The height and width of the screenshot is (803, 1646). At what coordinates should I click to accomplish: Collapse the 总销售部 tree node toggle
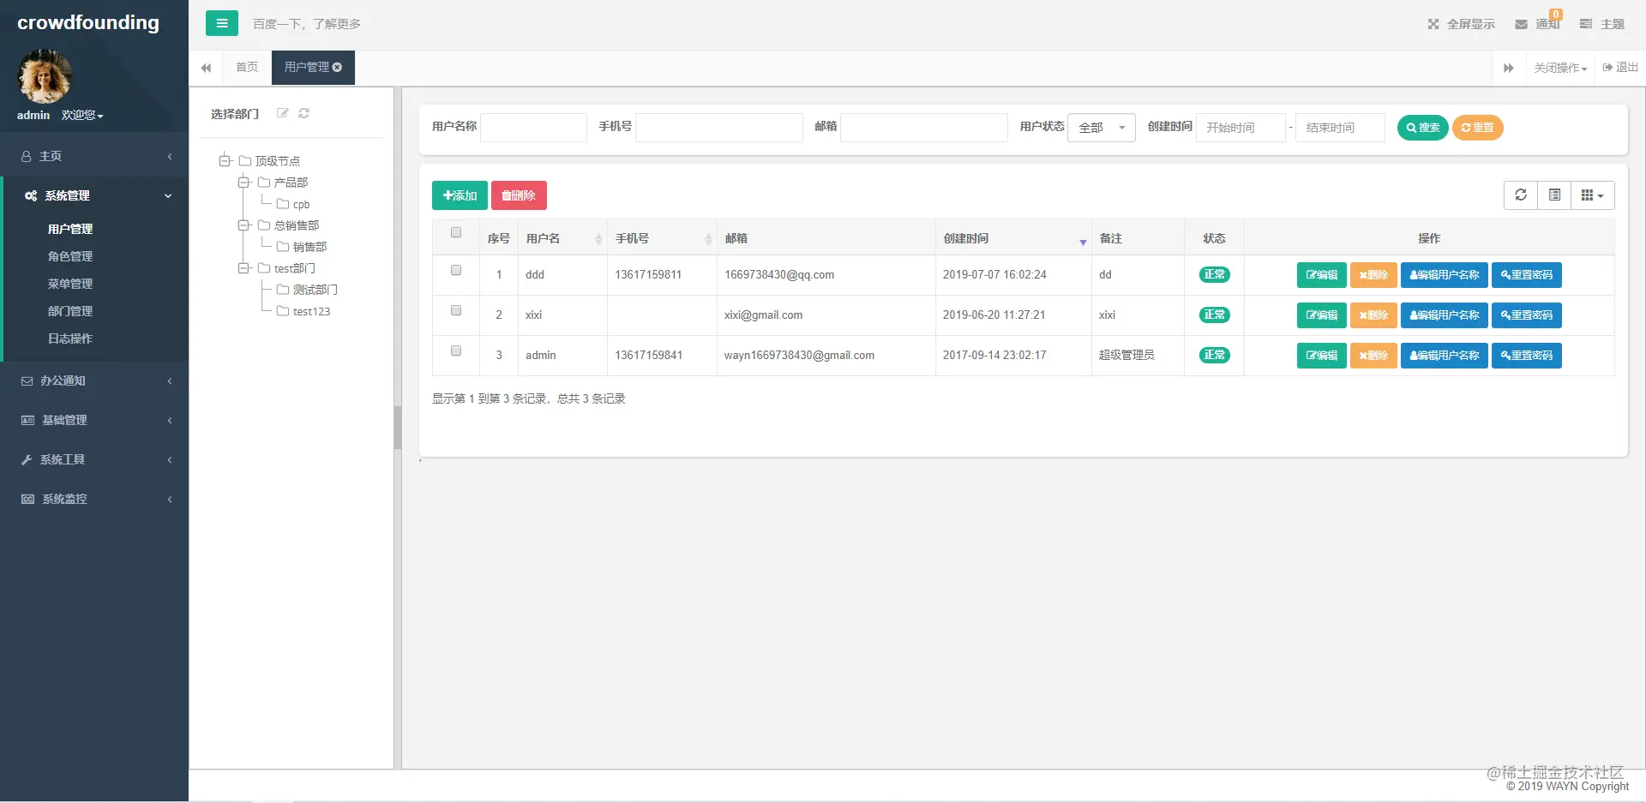point(243,225)
